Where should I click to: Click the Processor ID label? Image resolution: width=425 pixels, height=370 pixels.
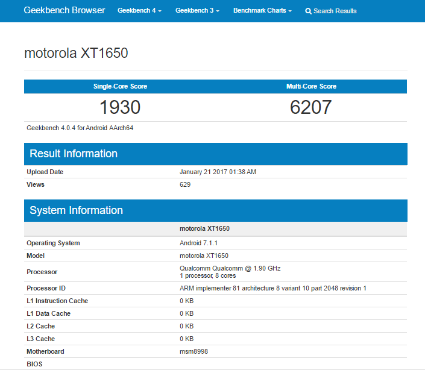coord(46,288)
